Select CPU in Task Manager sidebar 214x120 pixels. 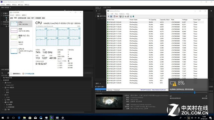(21, 23)
